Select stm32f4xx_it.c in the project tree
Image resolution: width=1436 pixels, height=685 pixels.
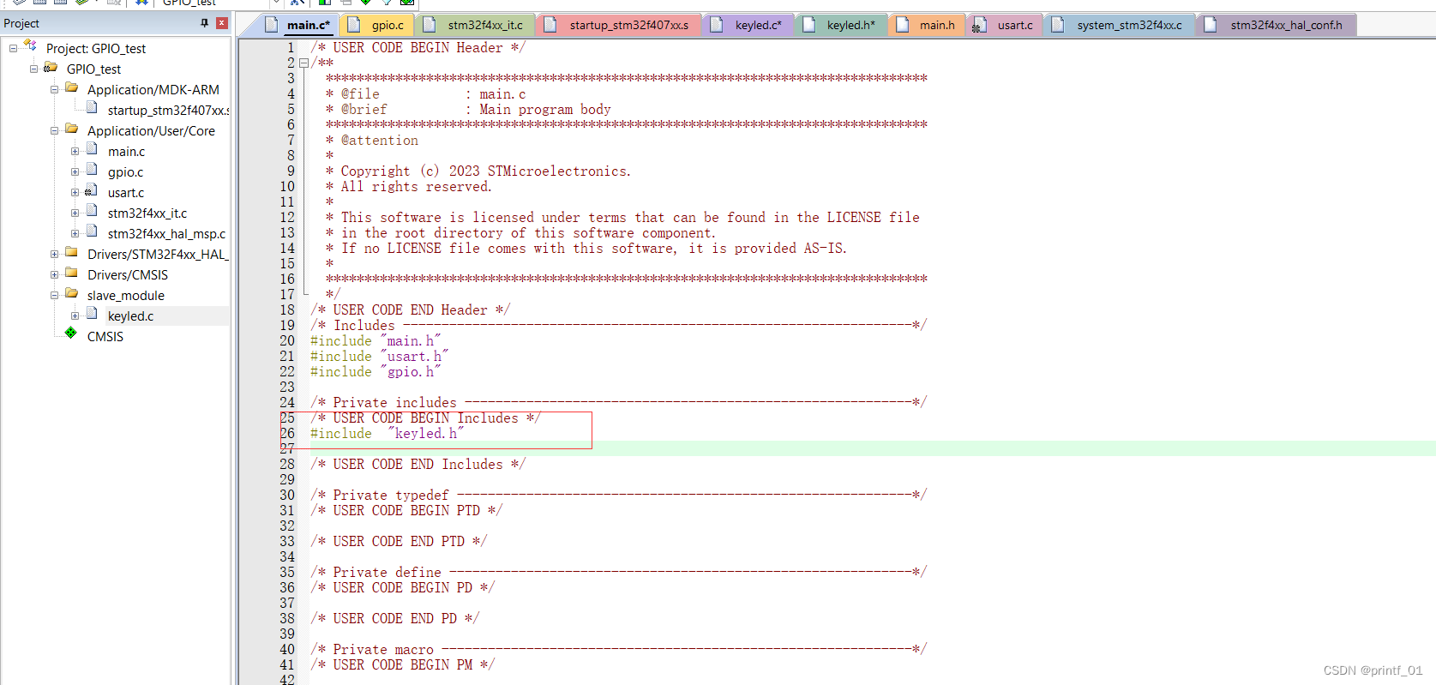point(147,213)
